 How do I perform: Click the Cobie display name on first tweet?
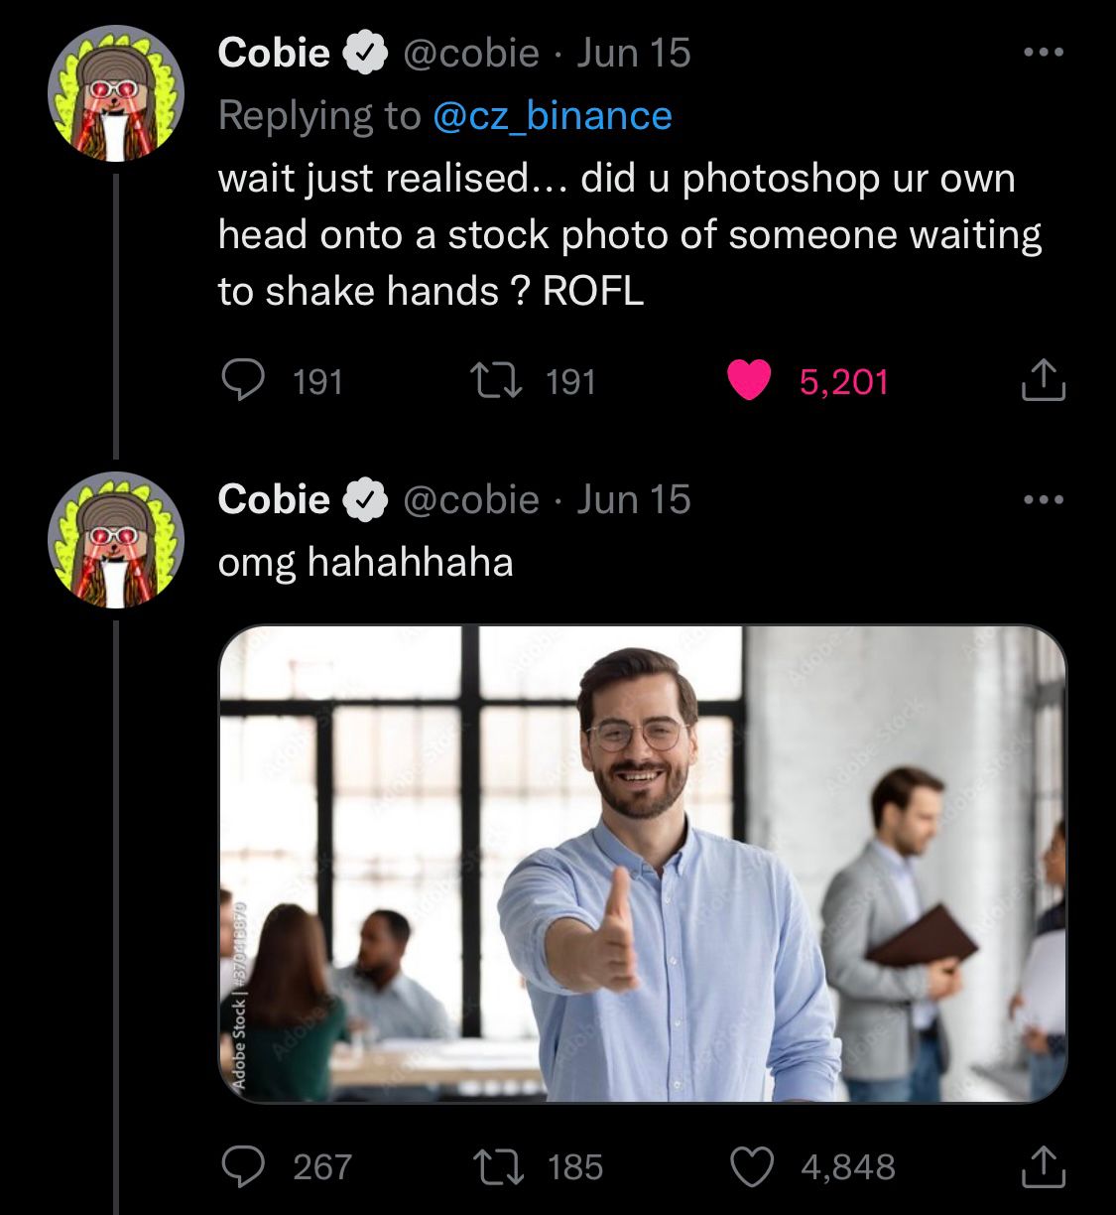[x=274, y=53]
